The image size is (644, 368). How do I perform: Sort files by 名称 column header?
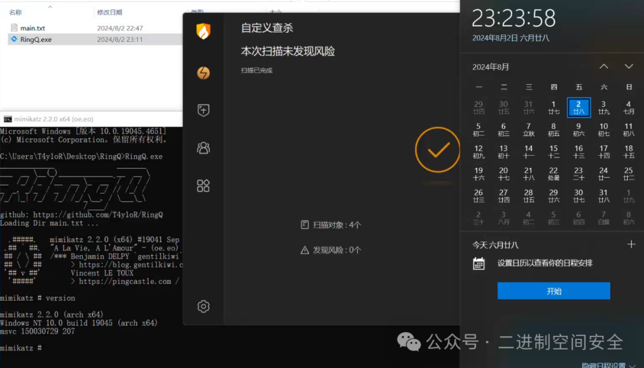pos(15,13)
